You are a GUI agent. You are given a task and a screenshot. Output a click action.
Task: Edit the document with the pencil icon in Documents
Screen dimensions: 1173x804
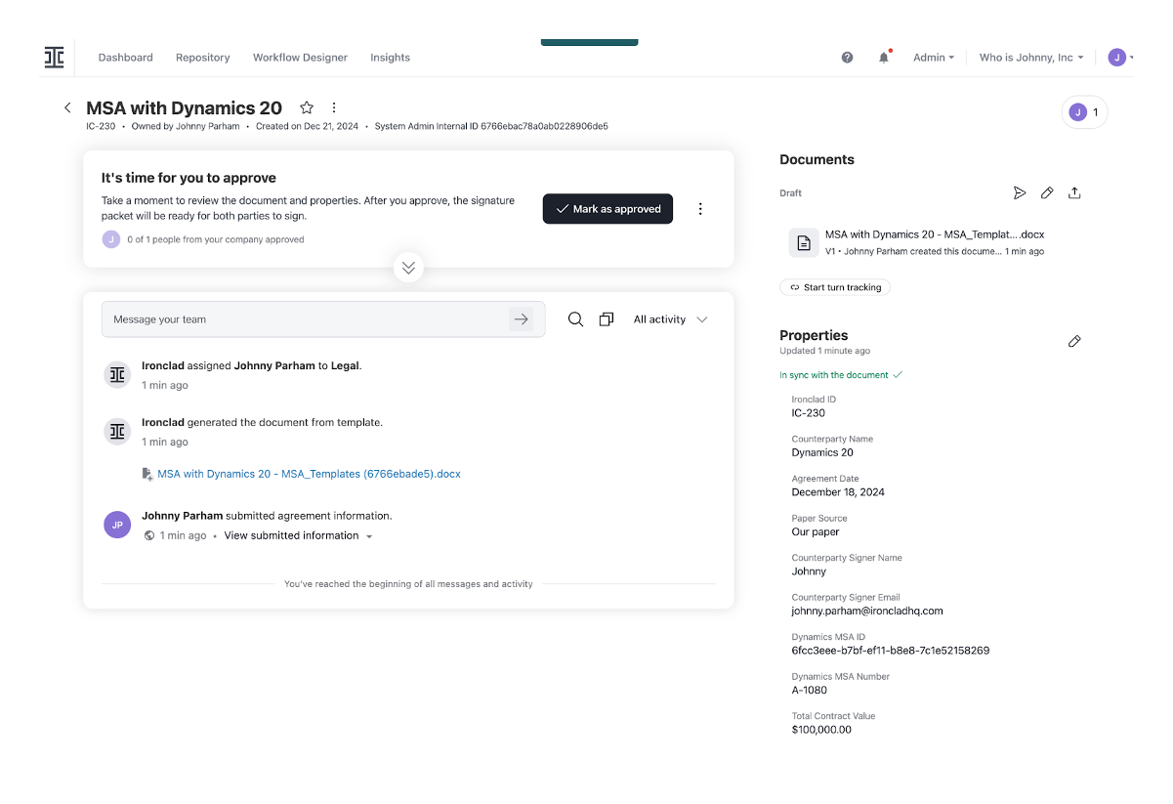(1047, 193)
